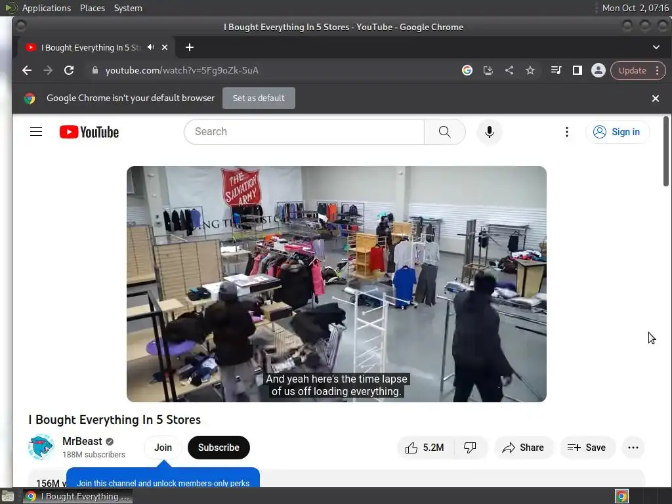The height and width of the screenshot is (504, 672).
Task: Click the browser forward arrow
Action: pyautogui.click(x=47, y=70)
